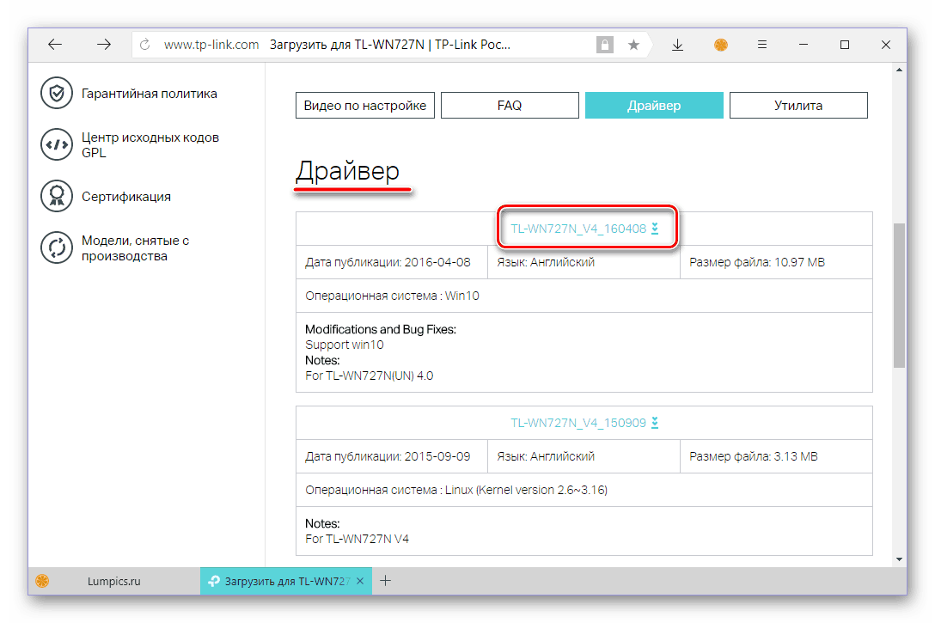Viewport: 935px width, 623px height.
Task: Click the Modifications and Bug Fixes label
Action: click(381, 329)
